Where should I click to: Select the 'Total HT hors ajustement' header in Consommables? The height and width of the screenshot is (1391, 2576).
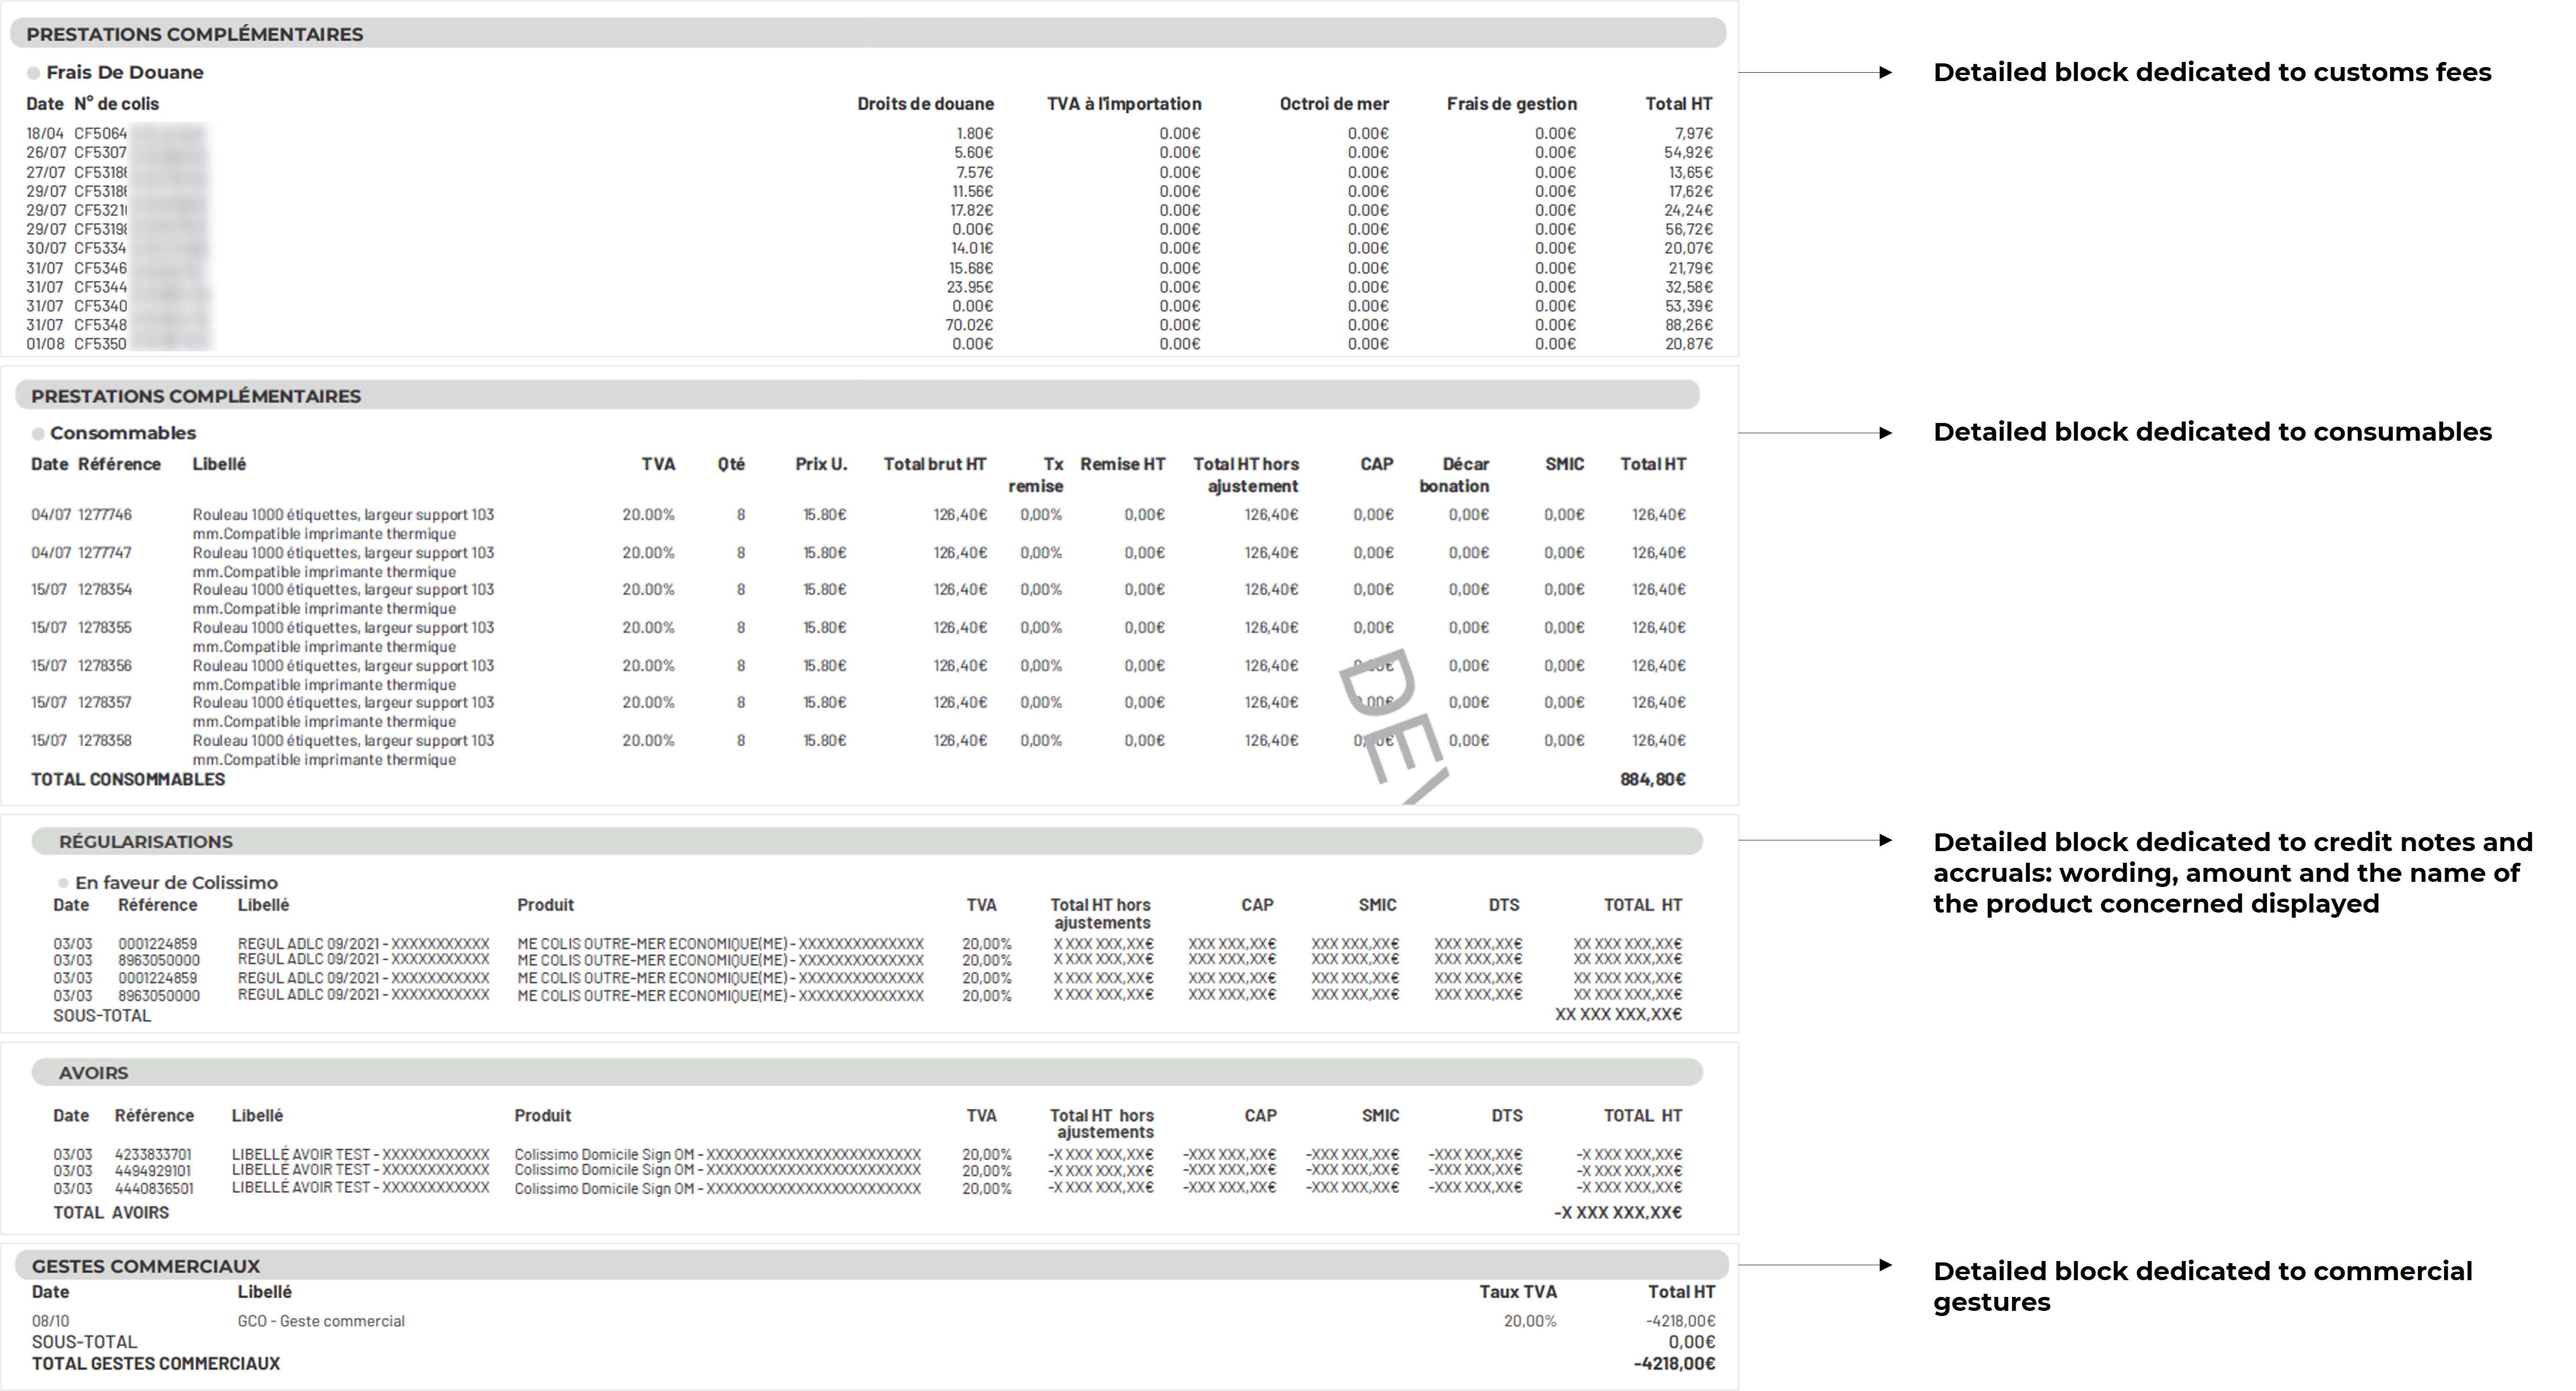(1246, 475)
